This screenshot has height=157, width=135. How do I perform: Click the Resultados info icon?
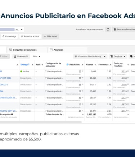pyautogui.click(x=67, y=65)
